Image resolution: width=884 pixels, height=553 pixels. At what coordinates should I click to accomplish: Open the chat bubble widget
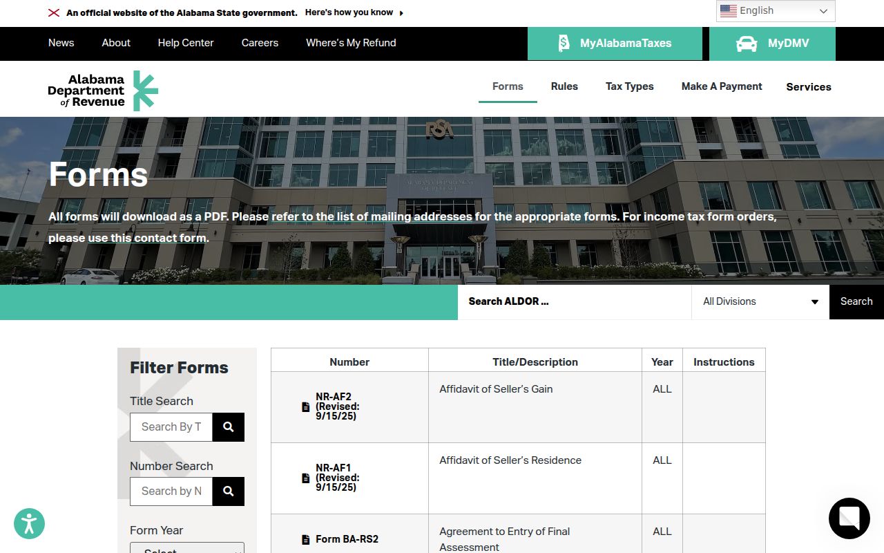[x=849, y=518]
